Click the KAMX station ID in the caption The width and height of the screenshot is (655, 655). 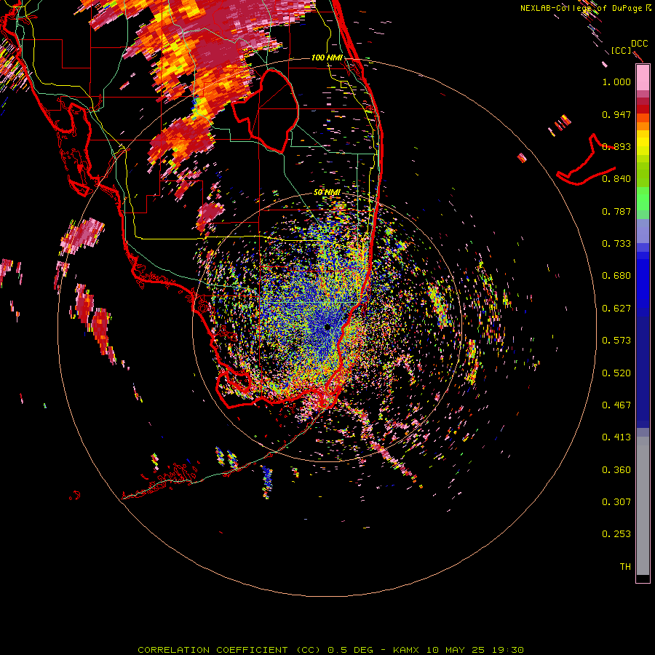point(408,650)
